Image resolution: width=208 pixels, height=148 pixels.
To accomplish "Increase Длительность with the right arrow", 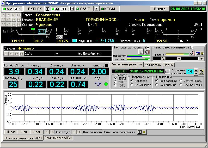I will pos(79,132).
